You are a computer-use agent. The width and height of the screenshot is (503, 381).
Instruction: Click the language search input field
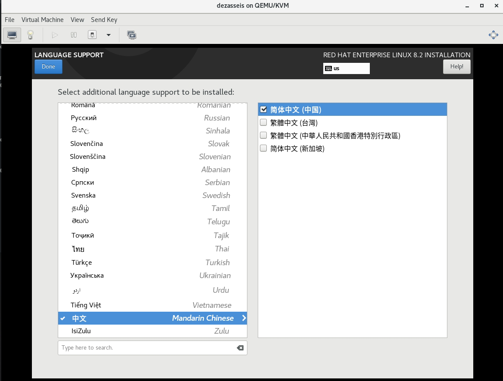(x=153, y=348)
